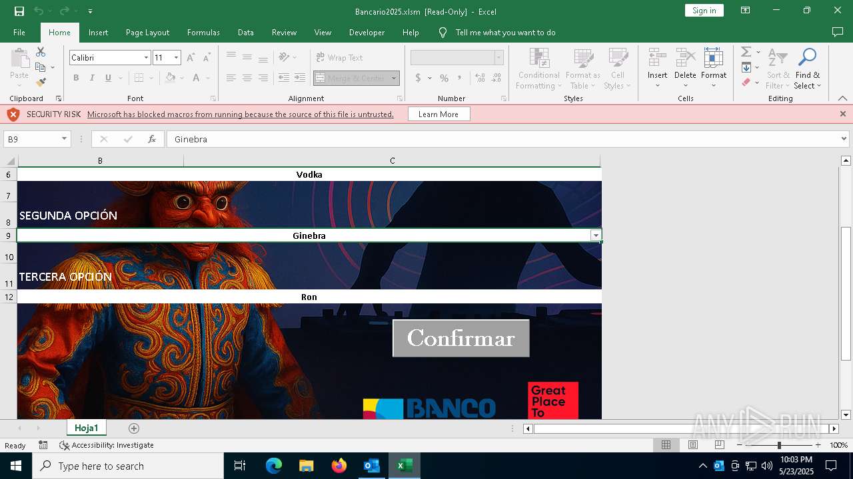The height and width of the screenshot is (479, 853).
Task: Open Format as Table gallery
Action: (x=583, y=69)
